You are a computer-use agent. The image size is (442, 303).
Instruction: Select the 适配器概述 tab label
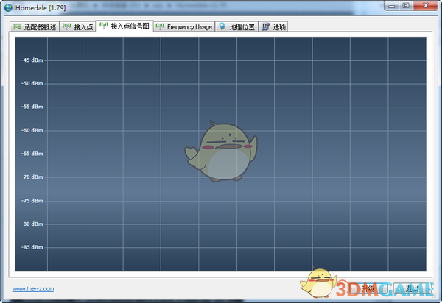[x=40, y=27]
